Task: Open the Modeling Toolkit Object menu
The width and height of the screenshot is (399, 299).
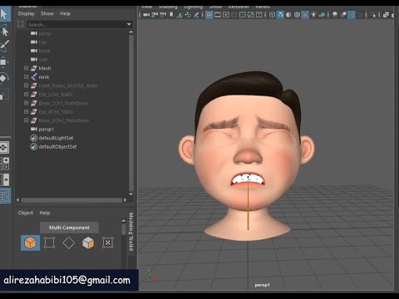Action: pyautogui.click(x=26, y=213)
